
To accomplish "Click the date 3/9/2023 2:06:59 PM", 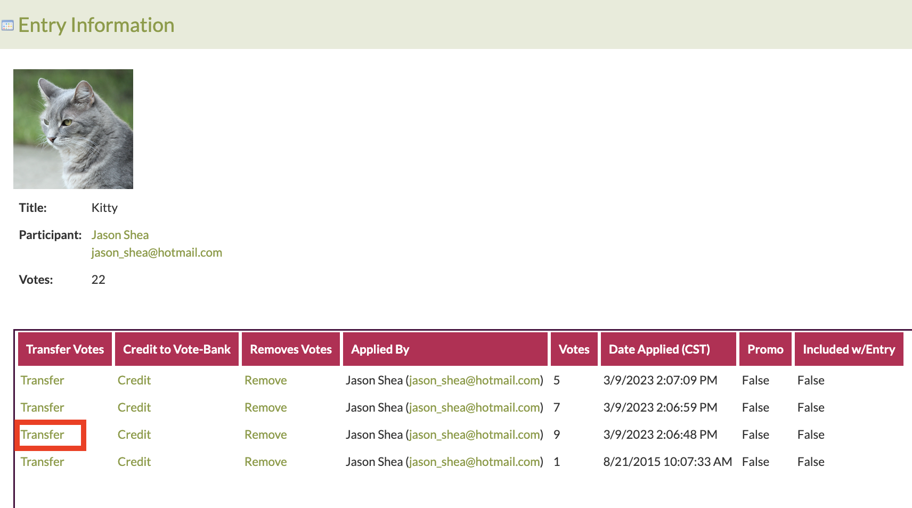I will (660, 407).
